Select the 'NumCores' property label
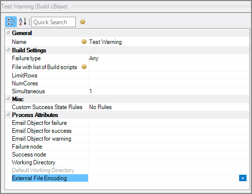252x194 pixels. click(25, 83)
